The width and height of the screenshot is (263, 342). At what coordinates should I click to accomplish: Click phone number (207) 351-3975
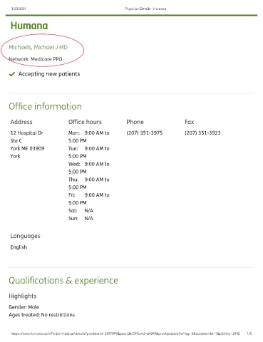tap(145, 133)
